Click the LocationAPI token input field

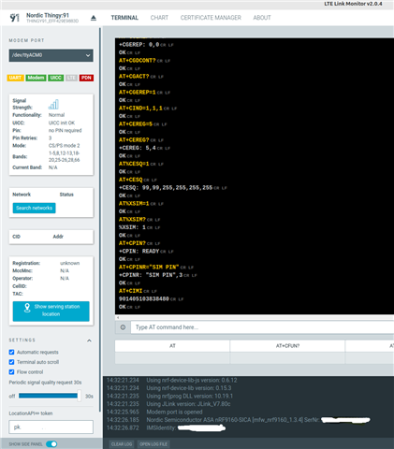tap(51, 427)
